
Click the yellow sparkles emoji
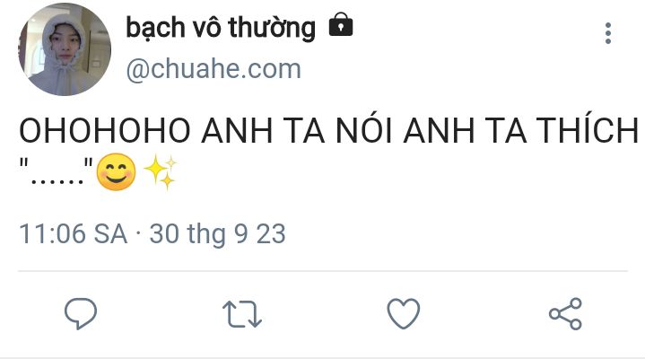(161, 171)
